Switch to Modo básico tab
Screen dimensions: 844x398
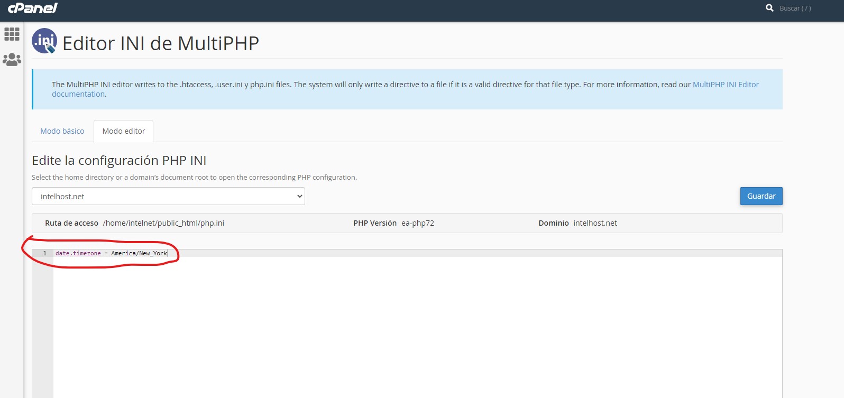click(x=62, y=131)
